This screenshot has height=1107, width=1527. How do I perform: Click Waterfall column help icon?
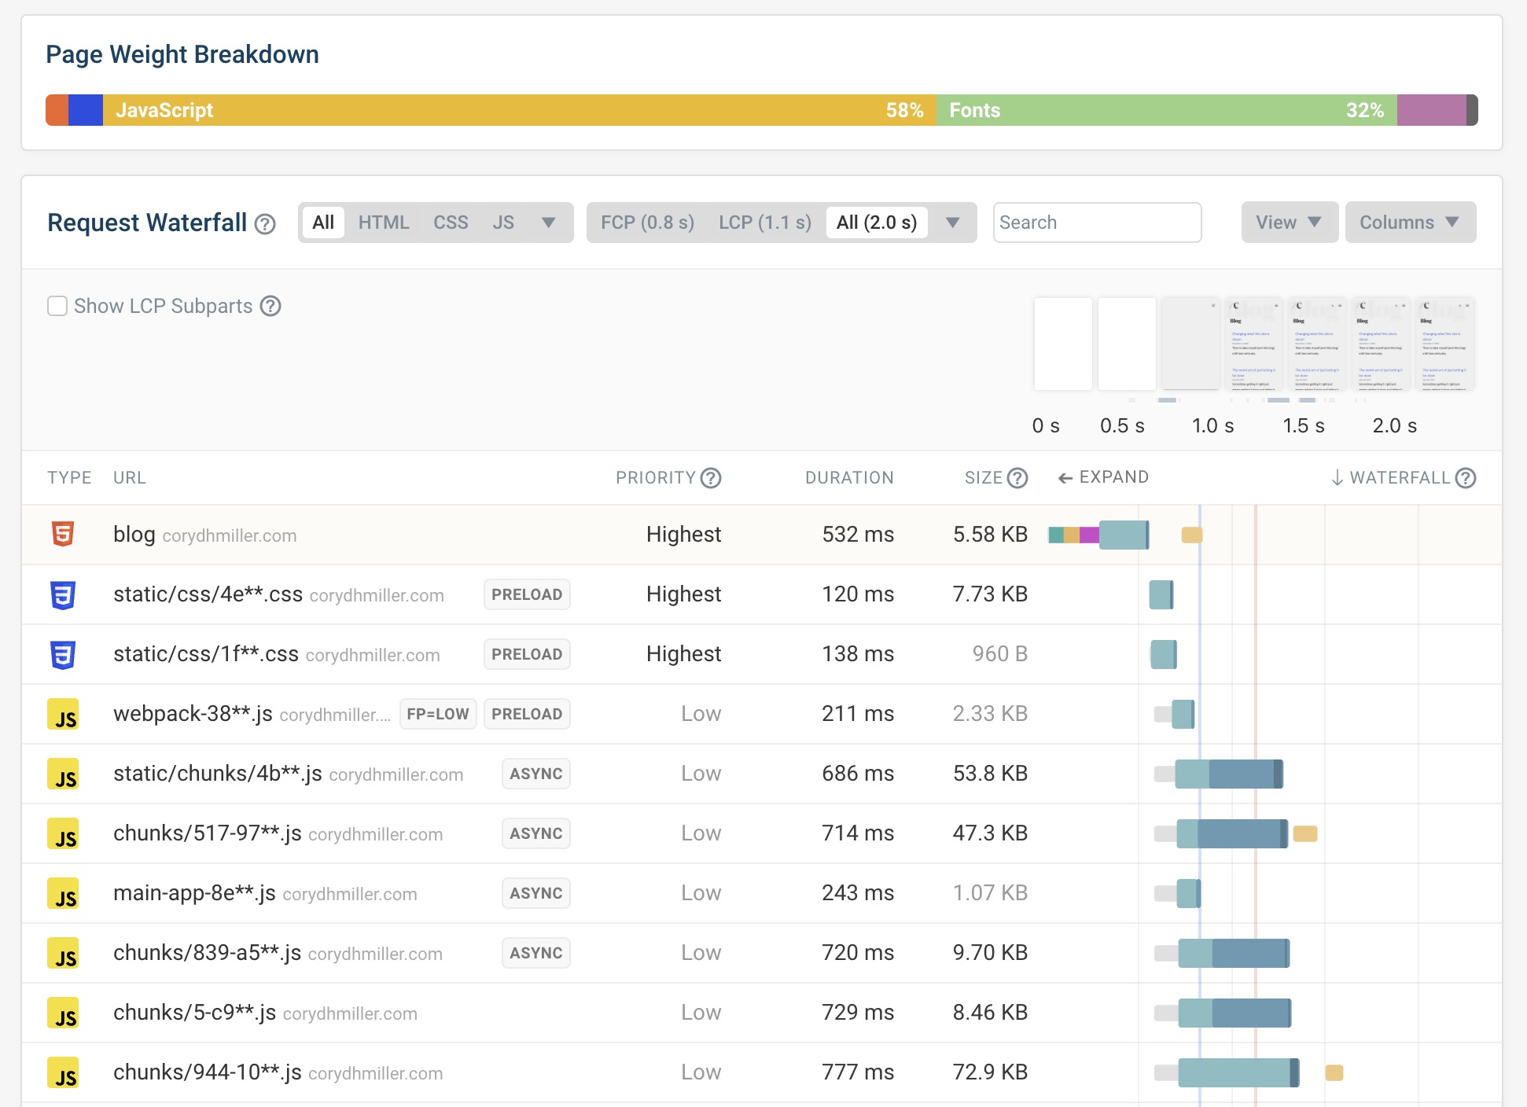point(1466,478)
